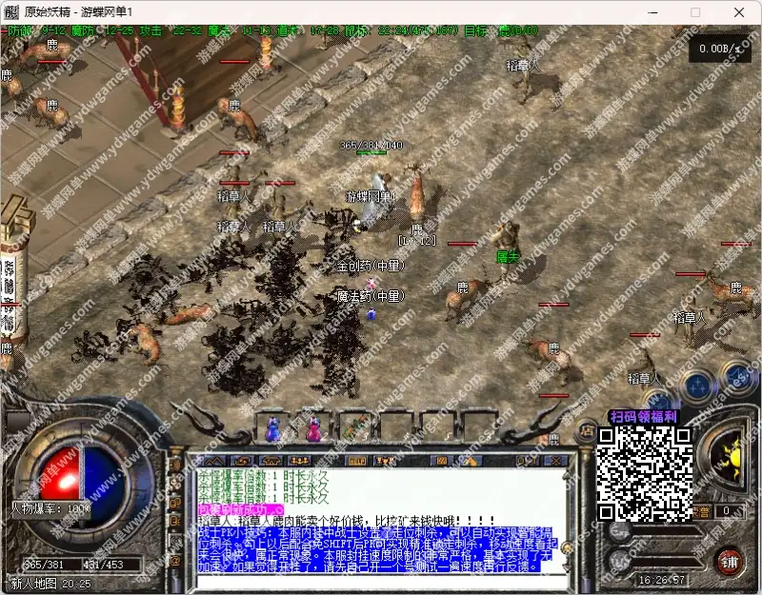Click the ranking trophies icon in the chat toolbar

(385, 461)
